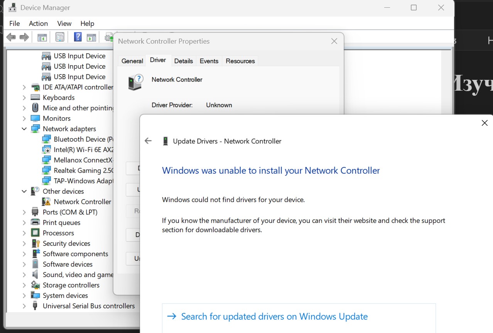The image size is (493, 333).
Task: Close the Network Controller Properties dialog
Action: point(334,41)
